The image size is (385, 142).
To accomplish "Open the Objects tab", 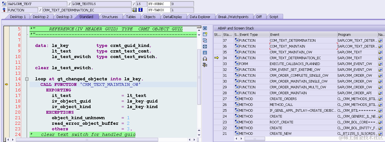I will point(149,17).
